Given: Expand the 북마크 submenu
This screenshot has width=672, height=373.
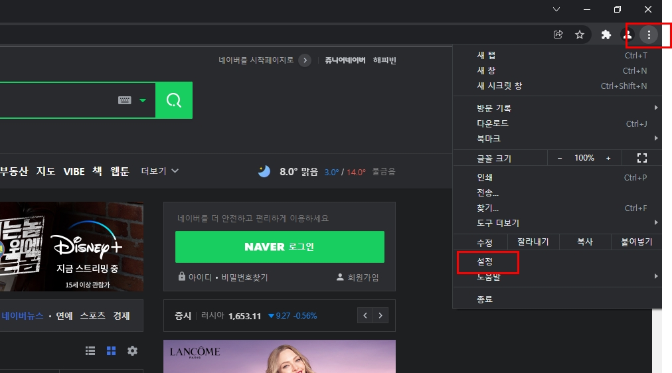Looking at the screenshot, I should tap(557, 138).
